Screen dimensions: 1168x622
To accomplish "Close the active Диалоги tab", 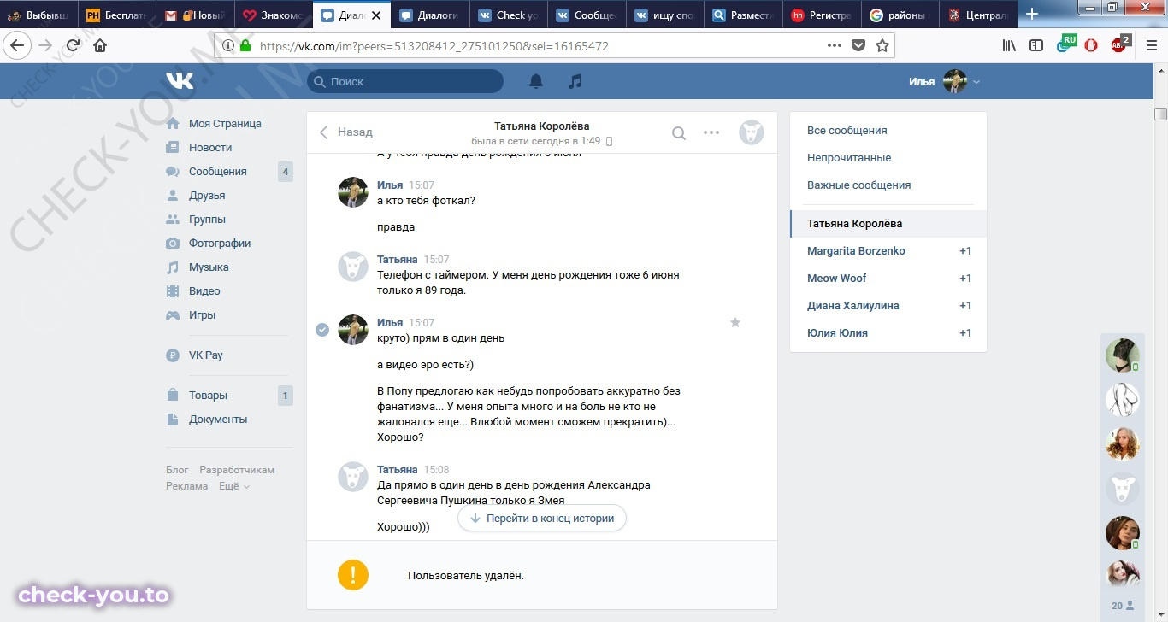I will pos(376,15).
